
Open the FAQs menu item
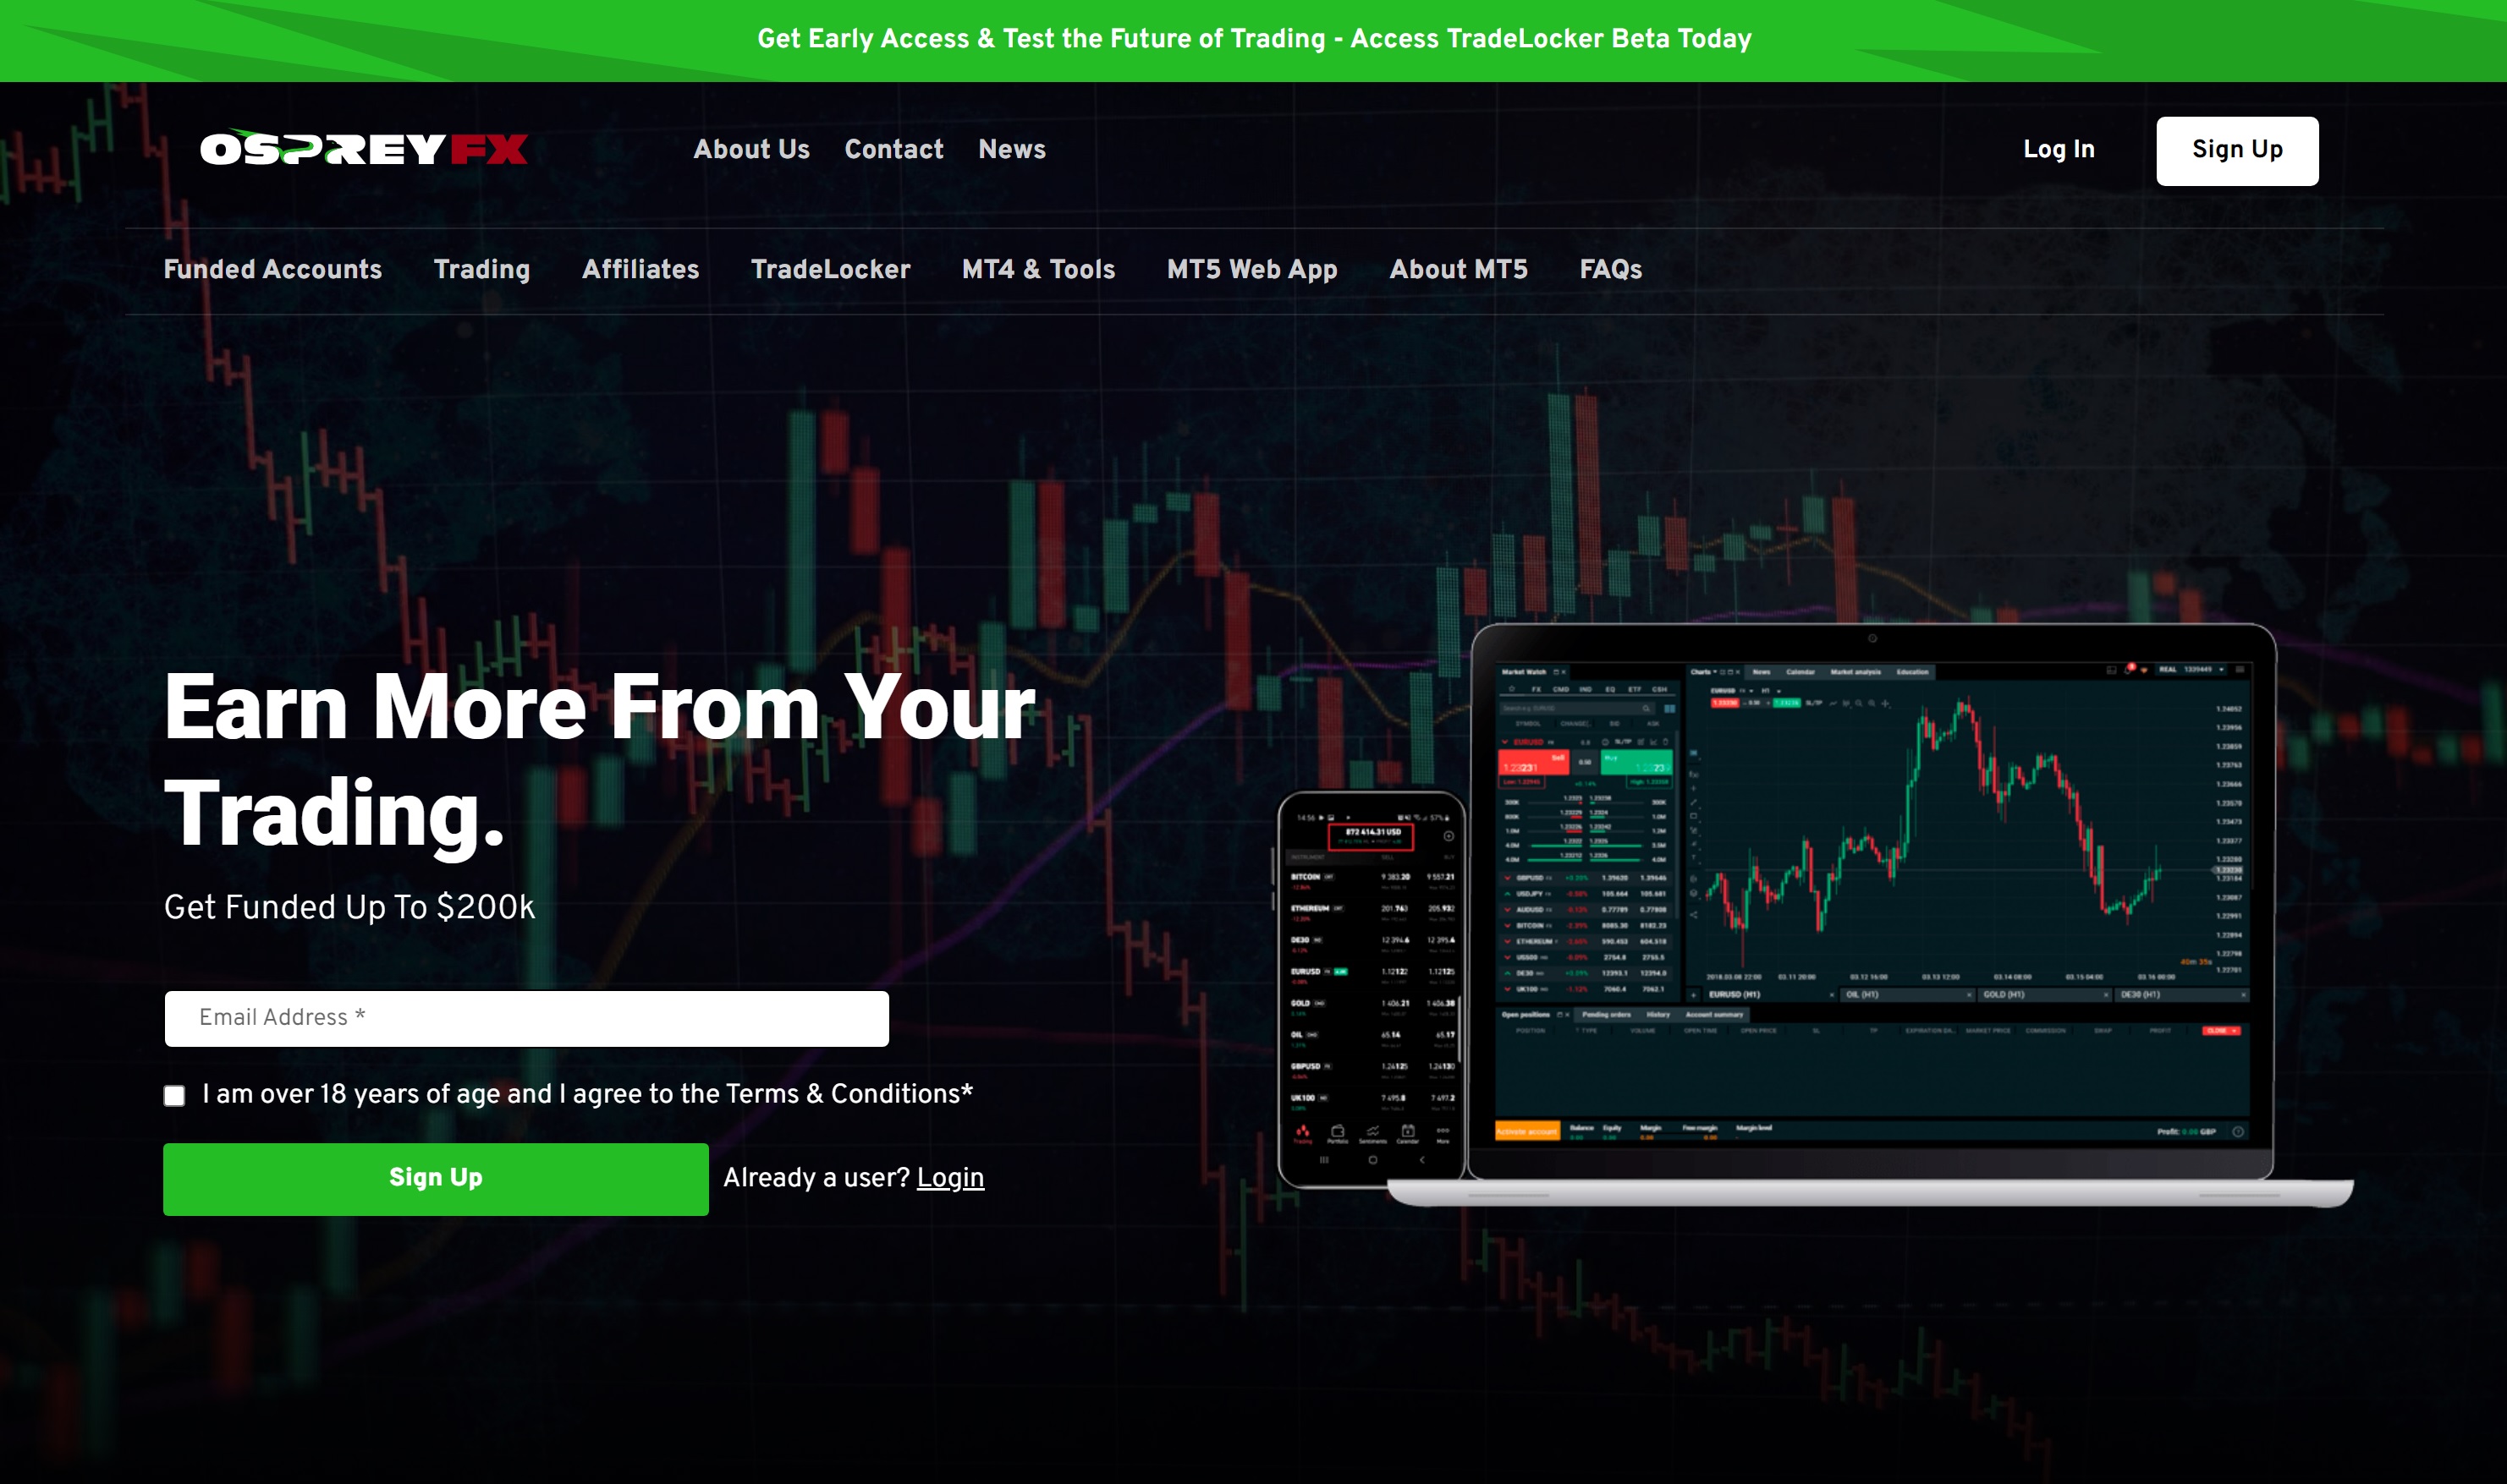pyautogui.click(x=1609, y=271)
